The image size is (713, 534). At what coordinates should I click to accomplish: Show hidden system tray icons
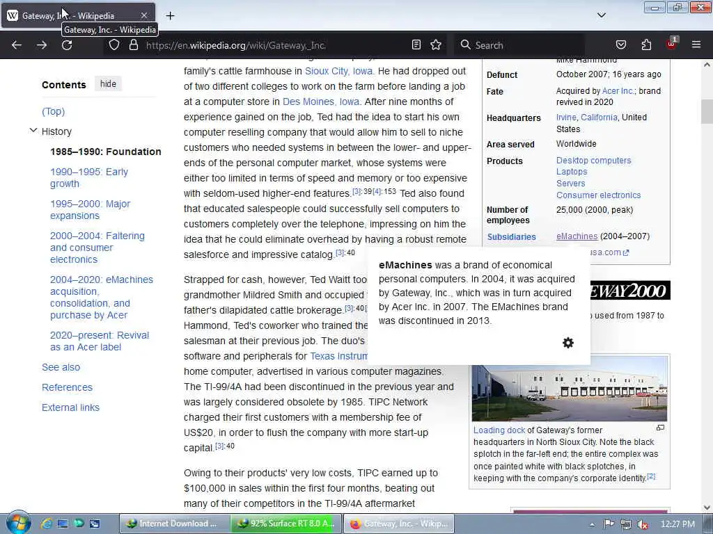point(592,524)
